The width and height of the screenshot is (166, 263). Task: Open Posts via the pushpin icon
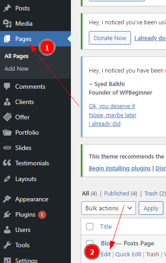[x=7, y=8]
